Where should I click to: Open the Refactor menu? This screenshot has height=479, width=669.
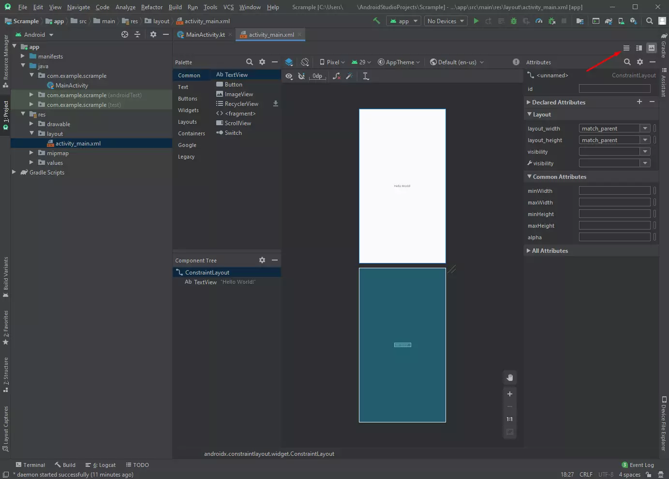pyautogui.click(x=151, y=7)
